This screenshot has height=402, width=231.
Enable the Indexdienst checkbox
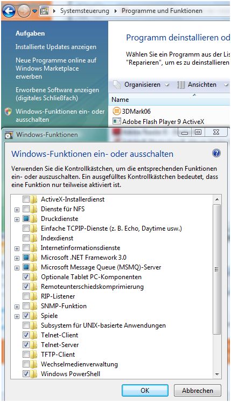click(x=26, y=238)
